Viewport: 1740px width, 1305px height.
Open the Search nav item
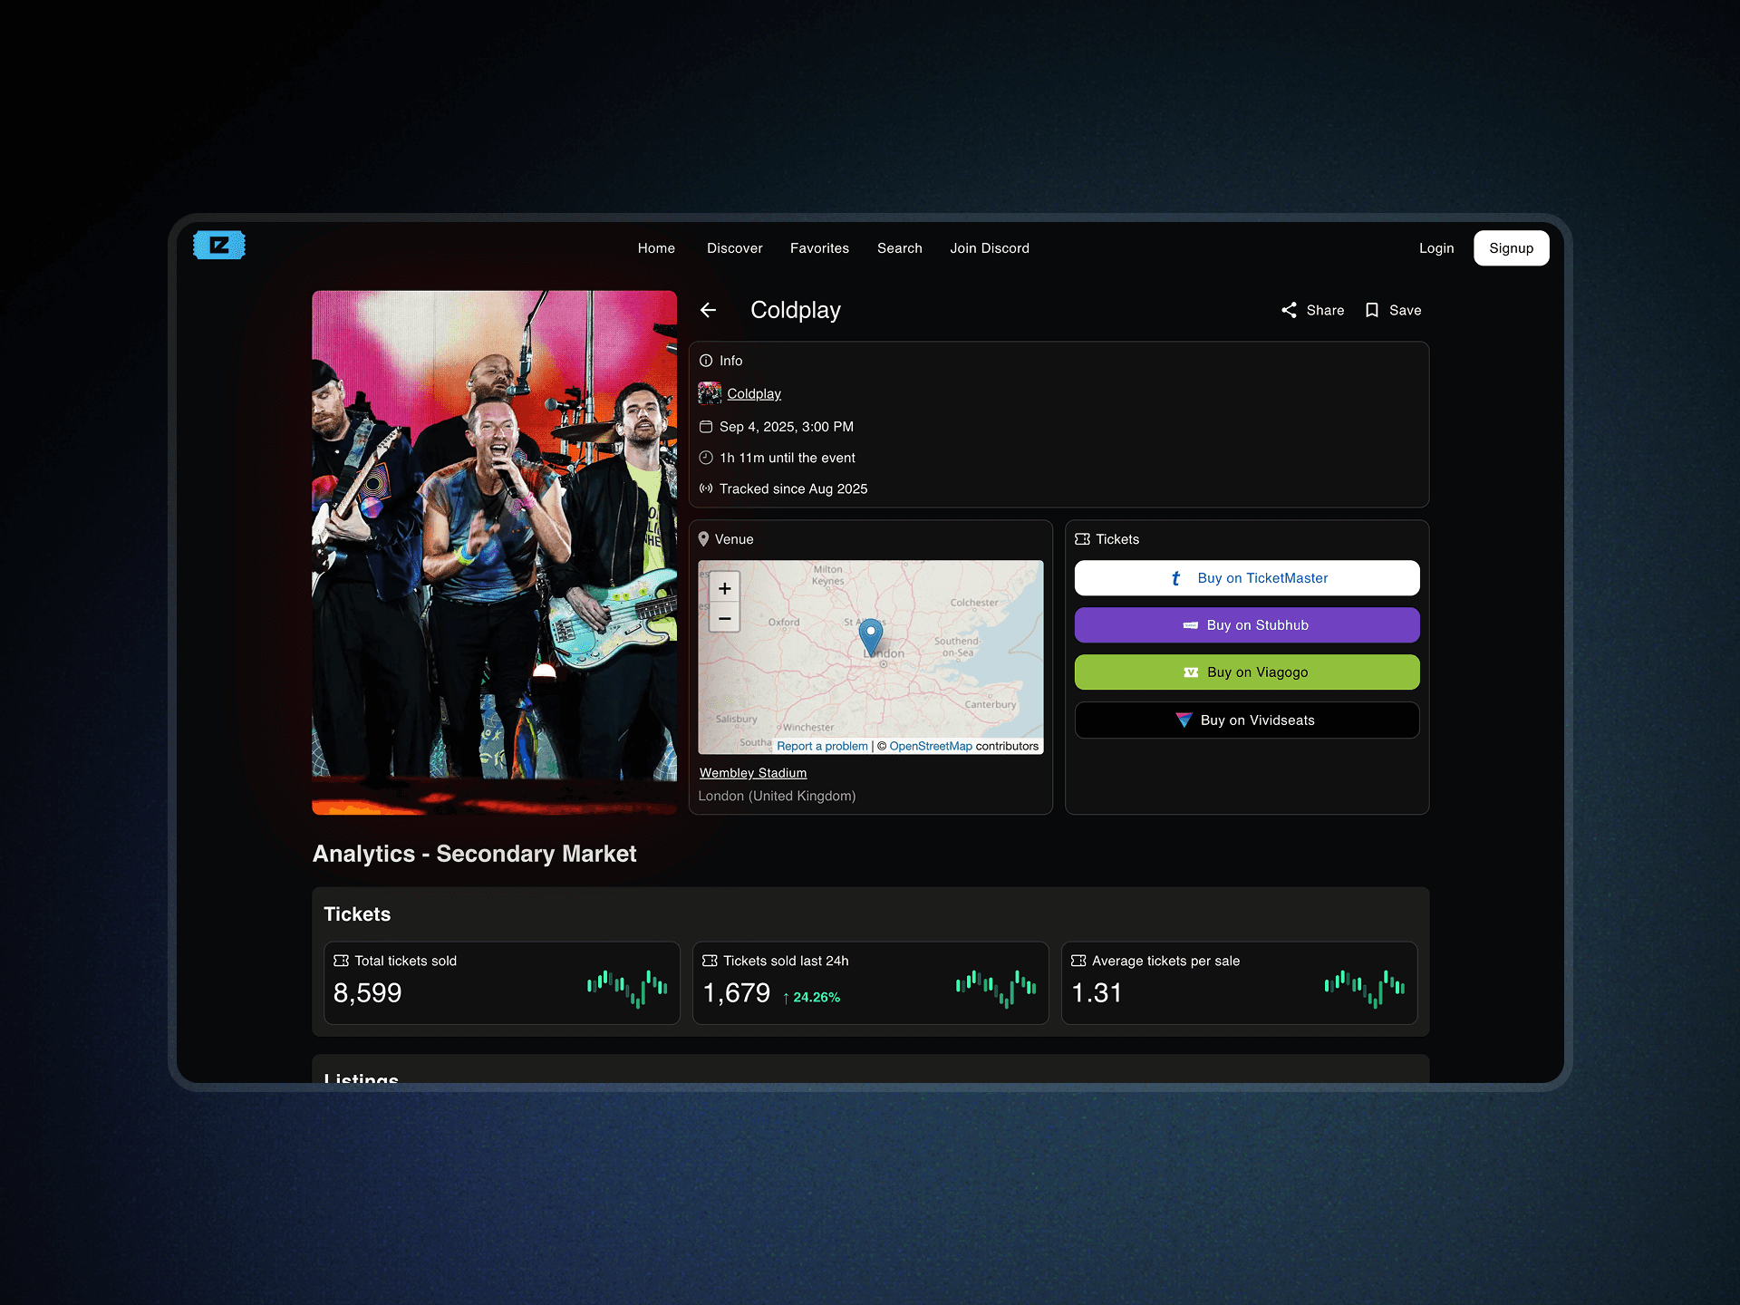click(x=899, y=248)
